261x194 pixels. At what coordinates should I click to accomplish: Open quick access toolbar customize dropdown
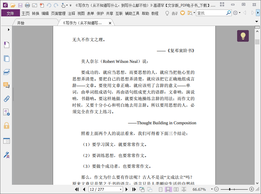[x=71, y=5]
